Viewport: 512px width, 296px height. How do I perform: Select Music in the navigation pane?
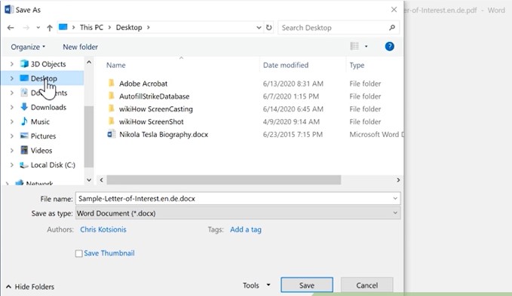click(40, 121)
